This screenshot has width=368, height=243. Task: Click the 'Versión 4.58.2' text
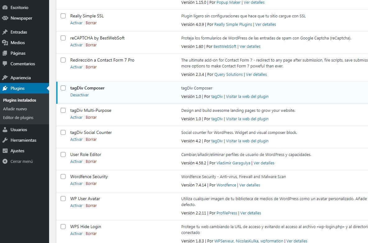[194, 163]
